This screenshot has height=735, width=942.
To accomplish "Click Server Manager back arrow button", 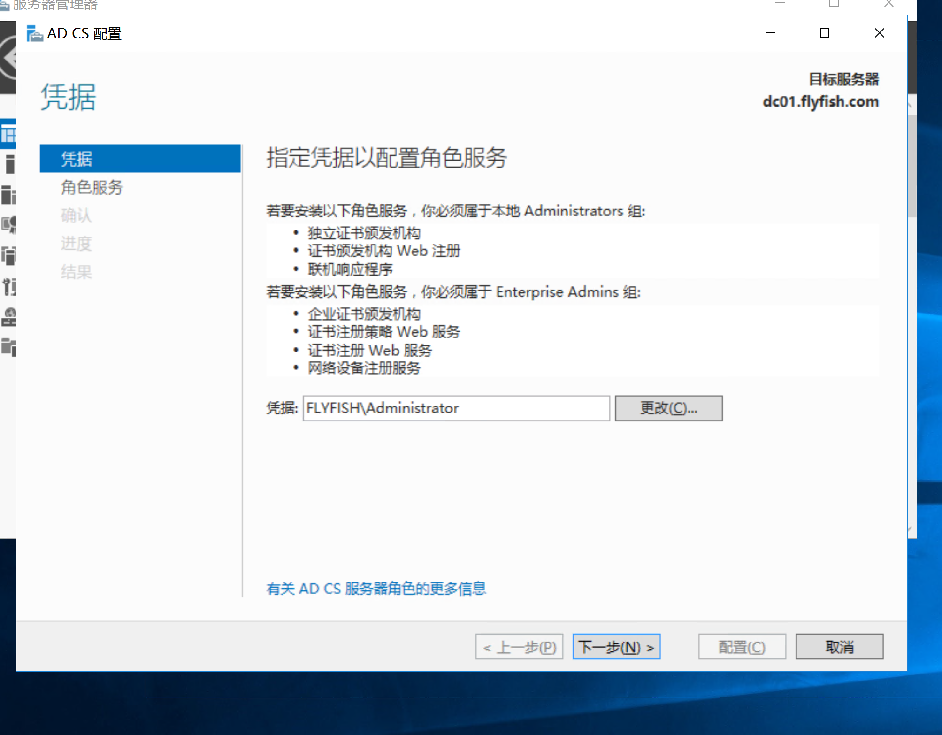I will click(x=8, y=59).
